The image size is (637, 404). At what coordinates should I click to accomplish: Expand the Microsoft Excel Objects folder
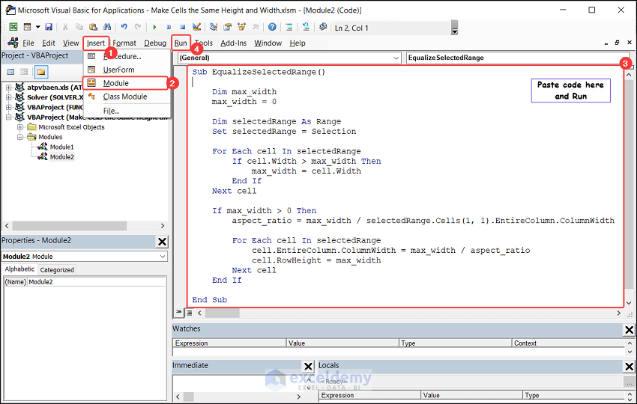click(20, 127)
